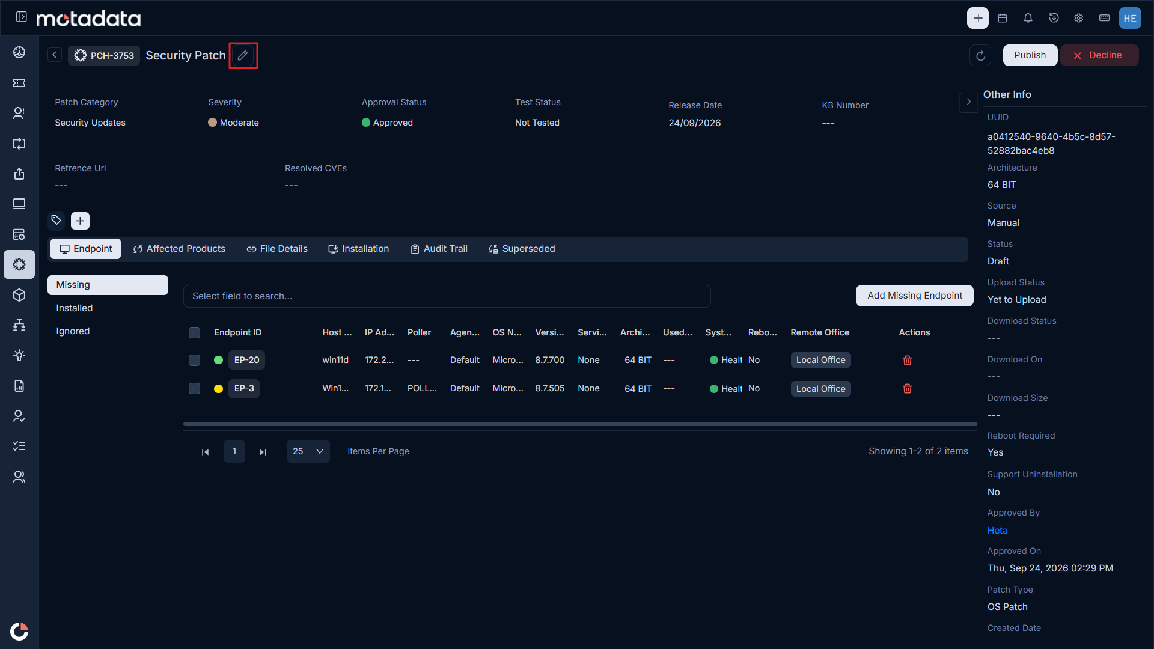Click the PCH-3753 patch ID badge
The width and height of the screenshot is (1154, 649).
[x=104, y=55]
